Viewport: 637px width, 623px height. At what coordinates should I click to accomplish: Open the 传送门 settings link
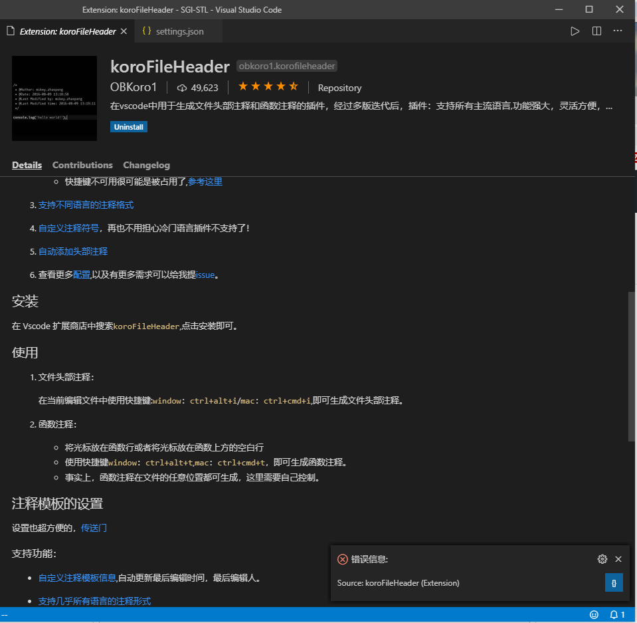(x=94, y=527)
